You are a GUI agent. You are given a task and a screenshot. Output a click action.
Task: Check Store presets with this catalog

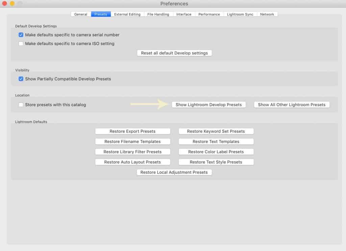click(x=21, y=105)
